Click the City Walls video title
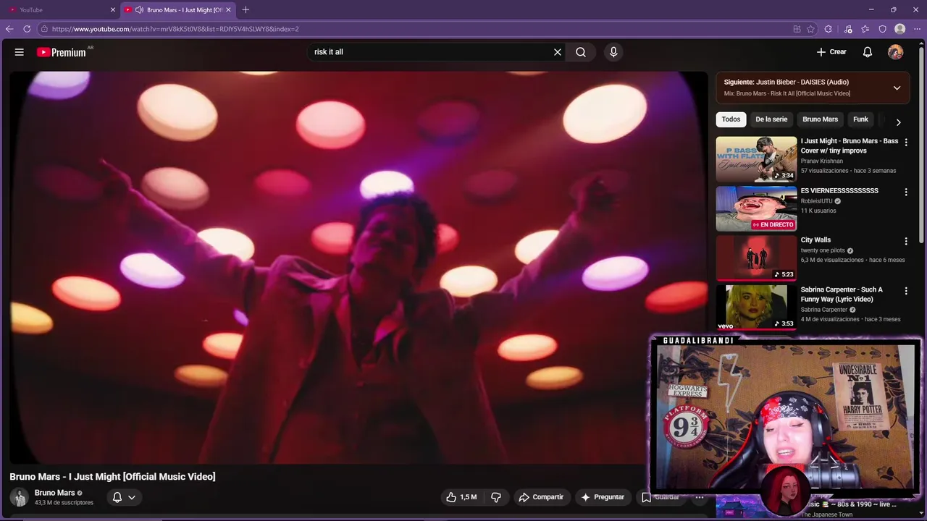927x521 pixels. tap(815, 240)
